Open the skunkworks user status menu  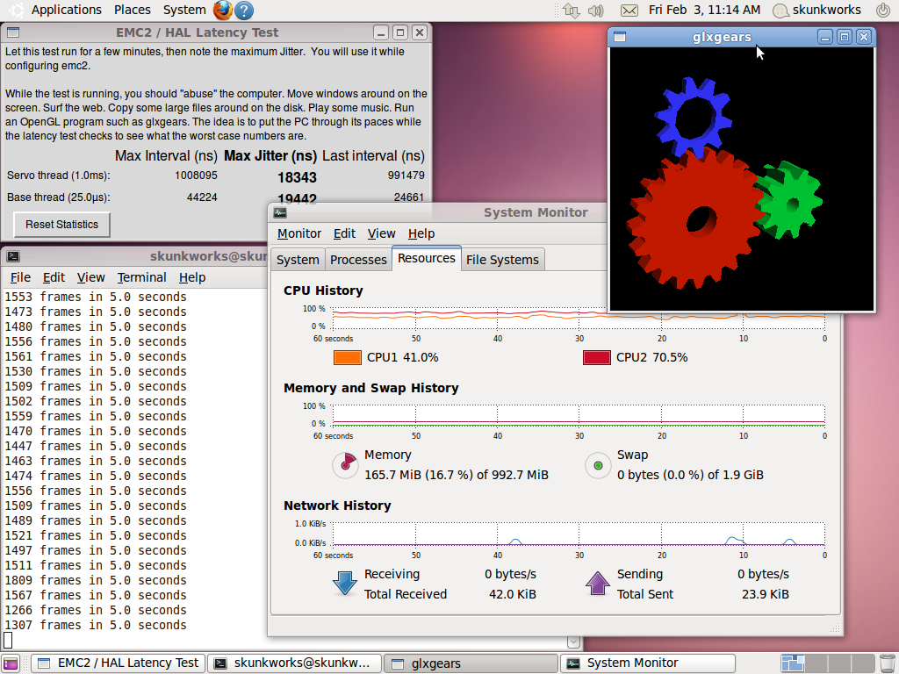[816, 11]
